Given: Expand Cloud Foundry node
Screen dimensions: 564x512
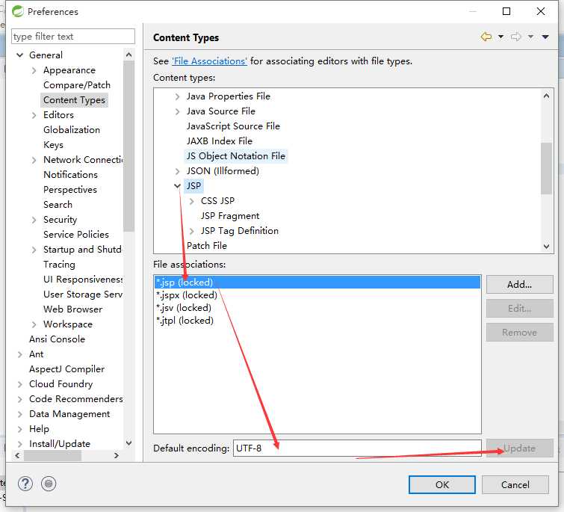Looking at the screenshot, I should tap(20, 384).
